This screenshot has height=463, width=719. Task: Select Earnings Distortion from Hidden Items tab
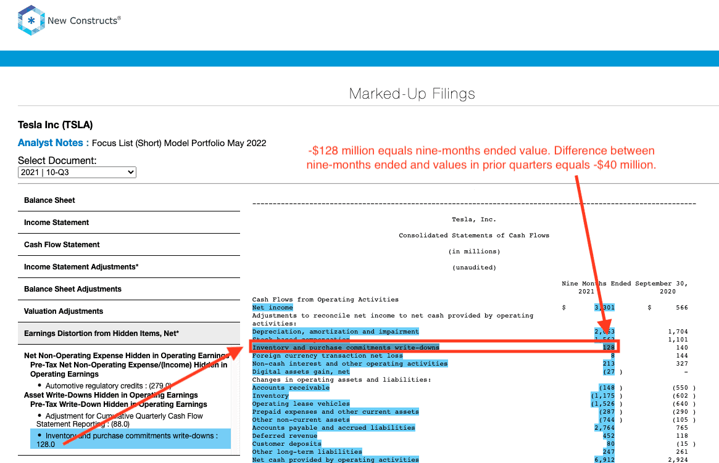point(129,334)
